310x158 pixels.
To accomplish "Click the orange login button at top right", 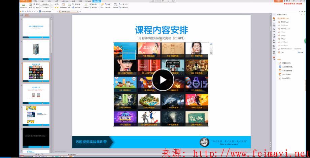I will (278, 1).
